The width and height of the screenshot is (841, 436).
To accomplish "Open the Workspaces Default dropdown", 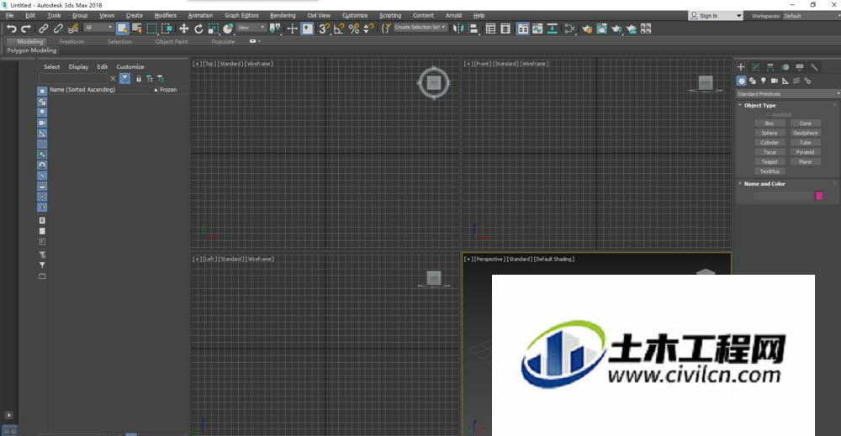I will (811, 16).
